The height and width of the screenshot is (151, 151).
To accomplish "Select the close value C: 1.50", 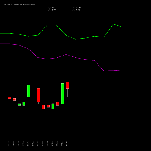I will tap(52, 8).
